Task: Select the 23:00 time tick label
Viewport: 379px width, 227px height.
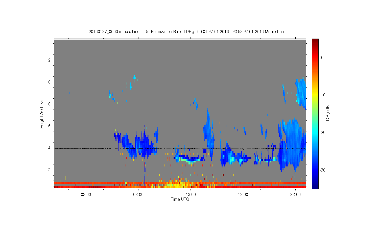Action: click(295, 195)
